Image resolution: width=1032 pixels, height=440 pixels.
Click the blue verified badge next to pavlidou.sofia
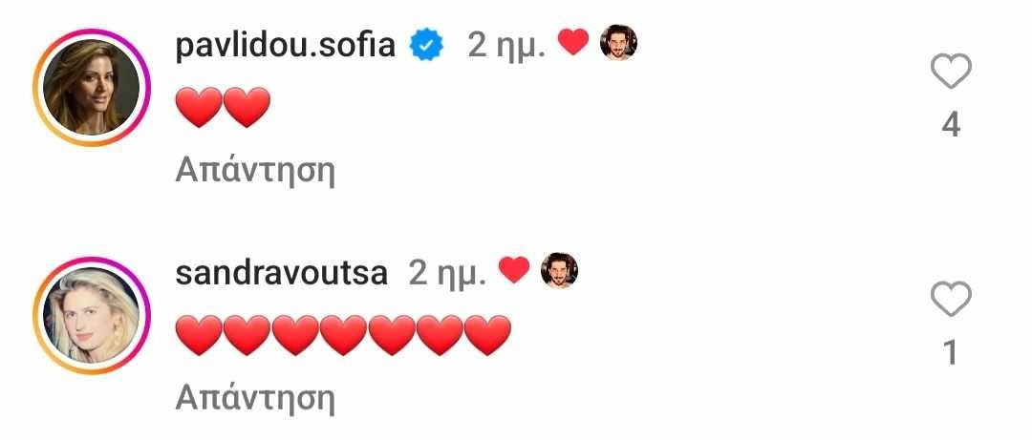[x=426, y=46]
